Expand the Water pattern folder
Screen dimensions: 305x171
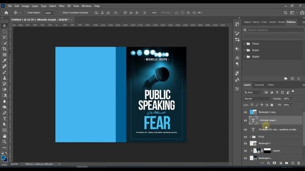(x=244, y=57)
